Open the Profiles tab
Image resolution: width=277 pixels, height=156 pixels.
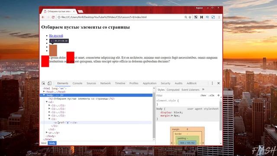click(134, 83)
